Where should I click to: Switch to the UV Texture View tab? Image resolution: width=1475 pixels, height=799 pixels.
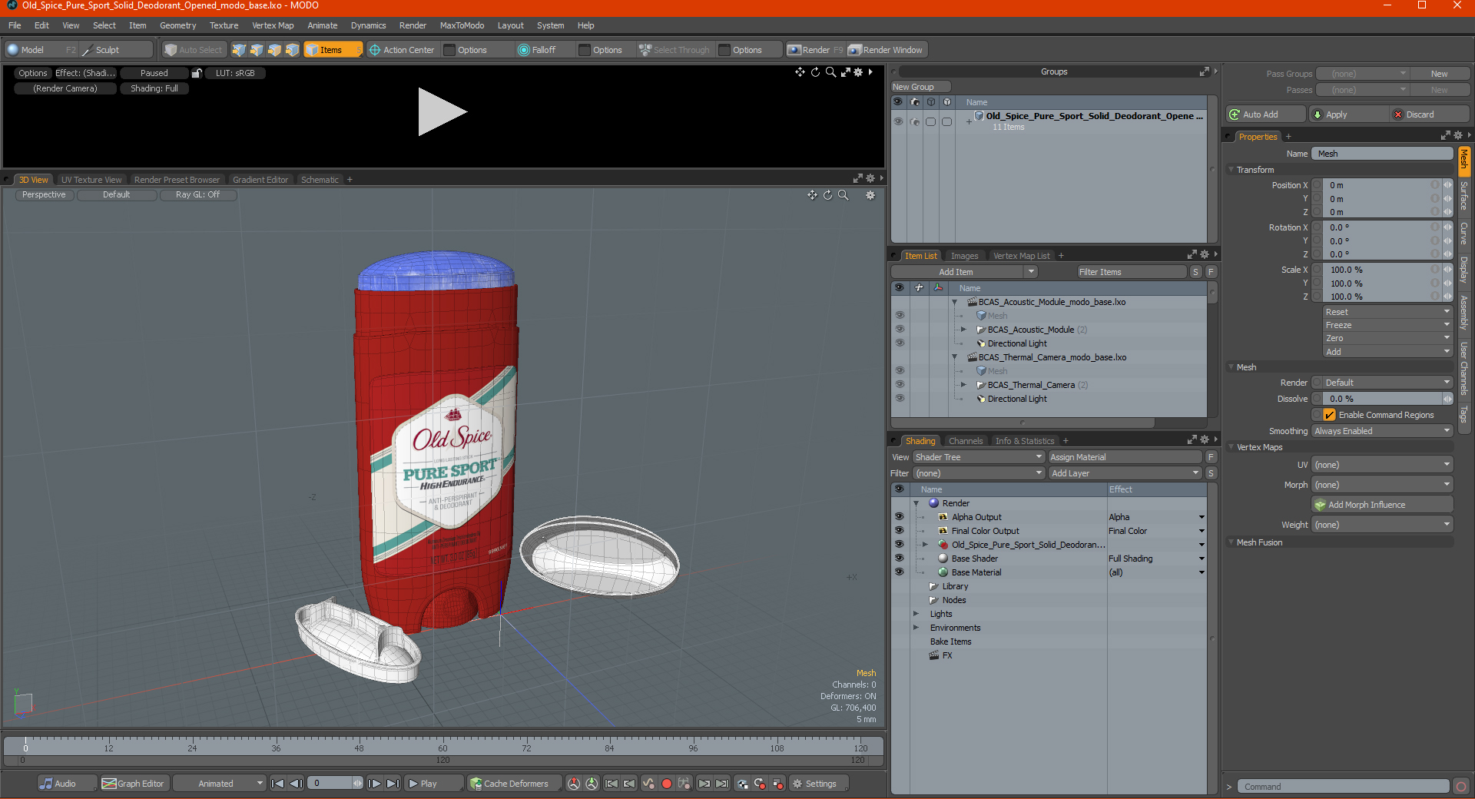point(91,180)
